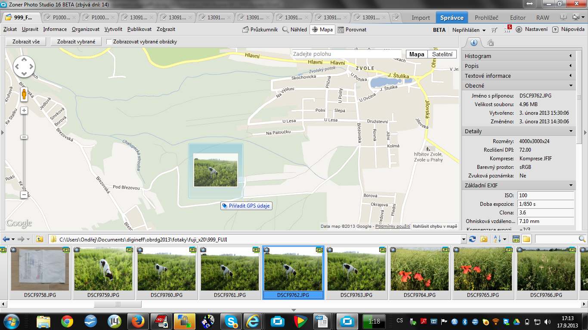Click the shopping cart icon
This screenshot has width=588, height=330.
pos(495,30)
